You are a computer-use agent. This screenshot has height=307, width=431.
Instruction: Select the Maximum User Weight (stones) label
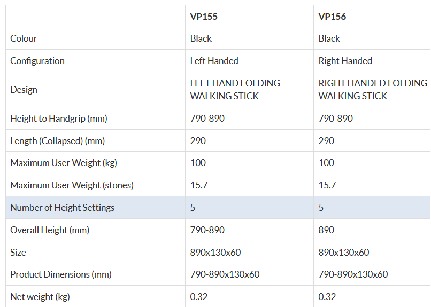pos(72,185)
